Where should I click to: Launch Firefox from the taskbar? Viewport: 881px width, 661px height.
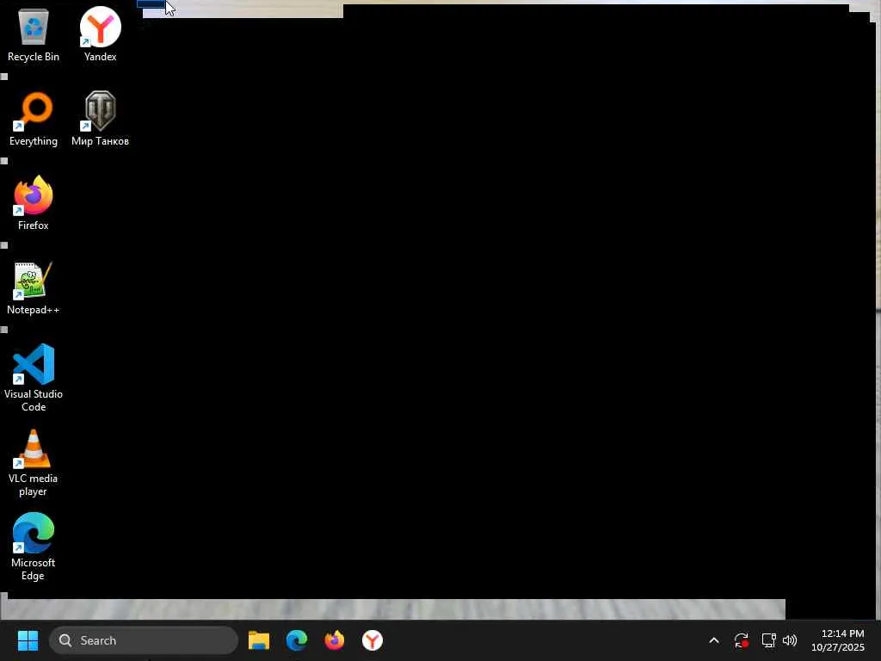coord(335,640)
